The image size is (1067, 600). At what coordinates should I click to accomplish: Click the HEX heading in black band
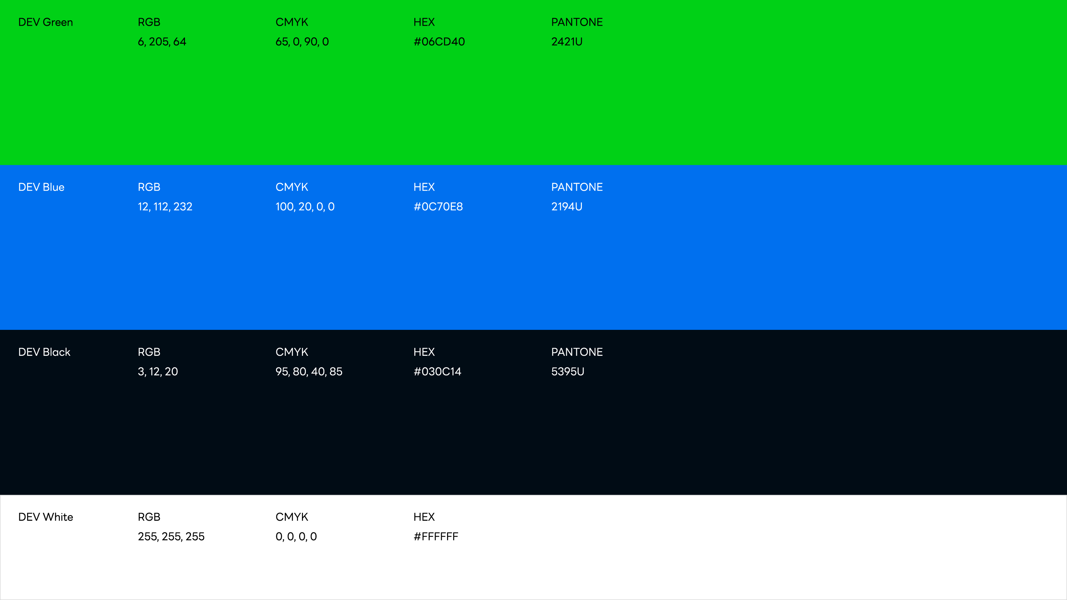pos(424,352)
